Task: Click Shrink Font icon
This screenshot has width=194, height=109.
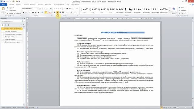Action: point(42,9)
